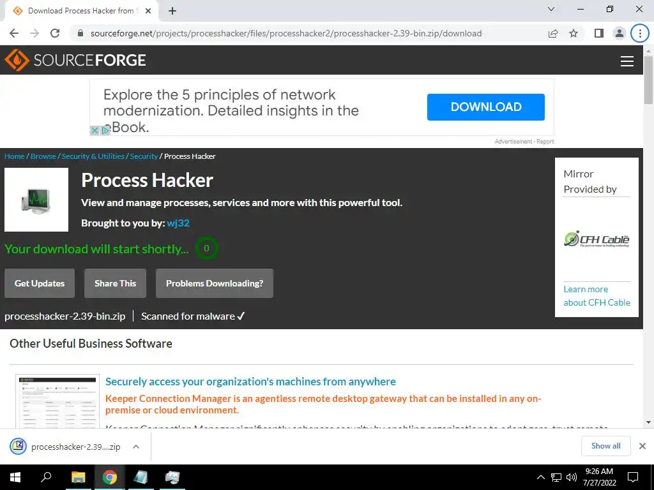Screen dimensions: 654x490
Task: Bookmark this page with the star icon
Action: pos(574,33)
